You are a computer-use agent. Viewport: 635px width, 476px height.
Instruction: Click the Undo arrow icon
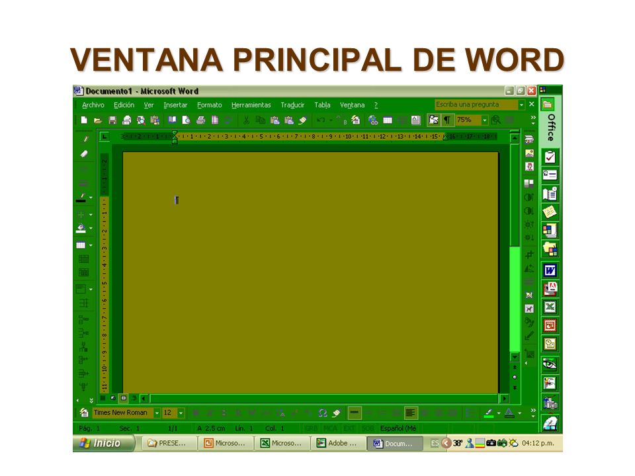point(321,120)
